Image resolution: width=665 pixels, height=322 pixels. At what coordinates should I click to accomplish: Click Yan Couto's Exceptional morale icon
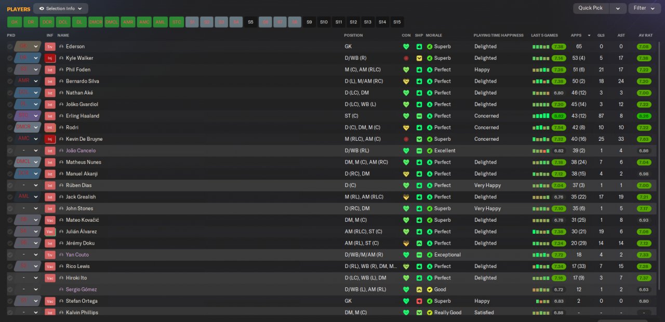point(430,255)
